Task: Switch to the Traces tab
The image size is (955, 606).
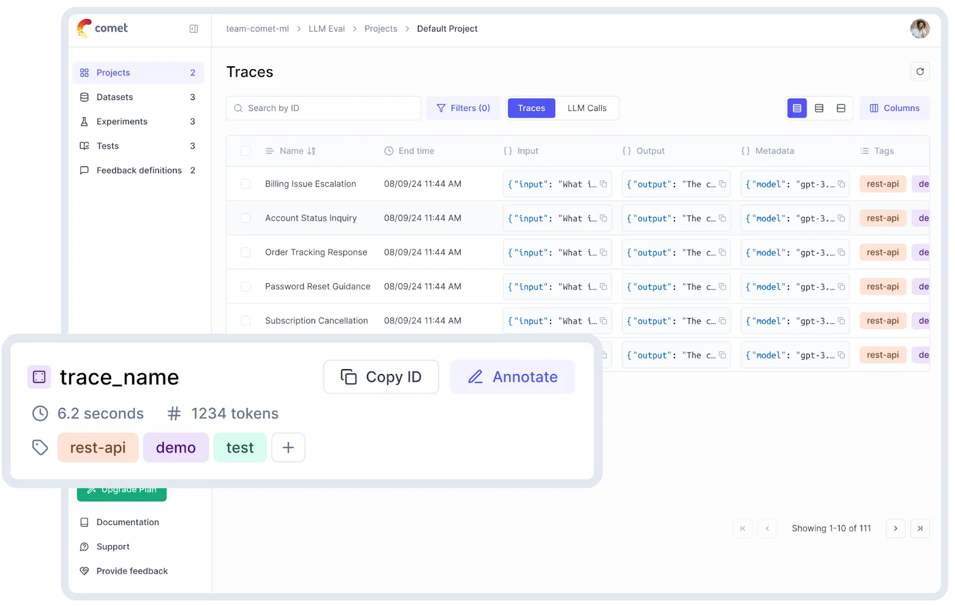Action: pos(531,108)
